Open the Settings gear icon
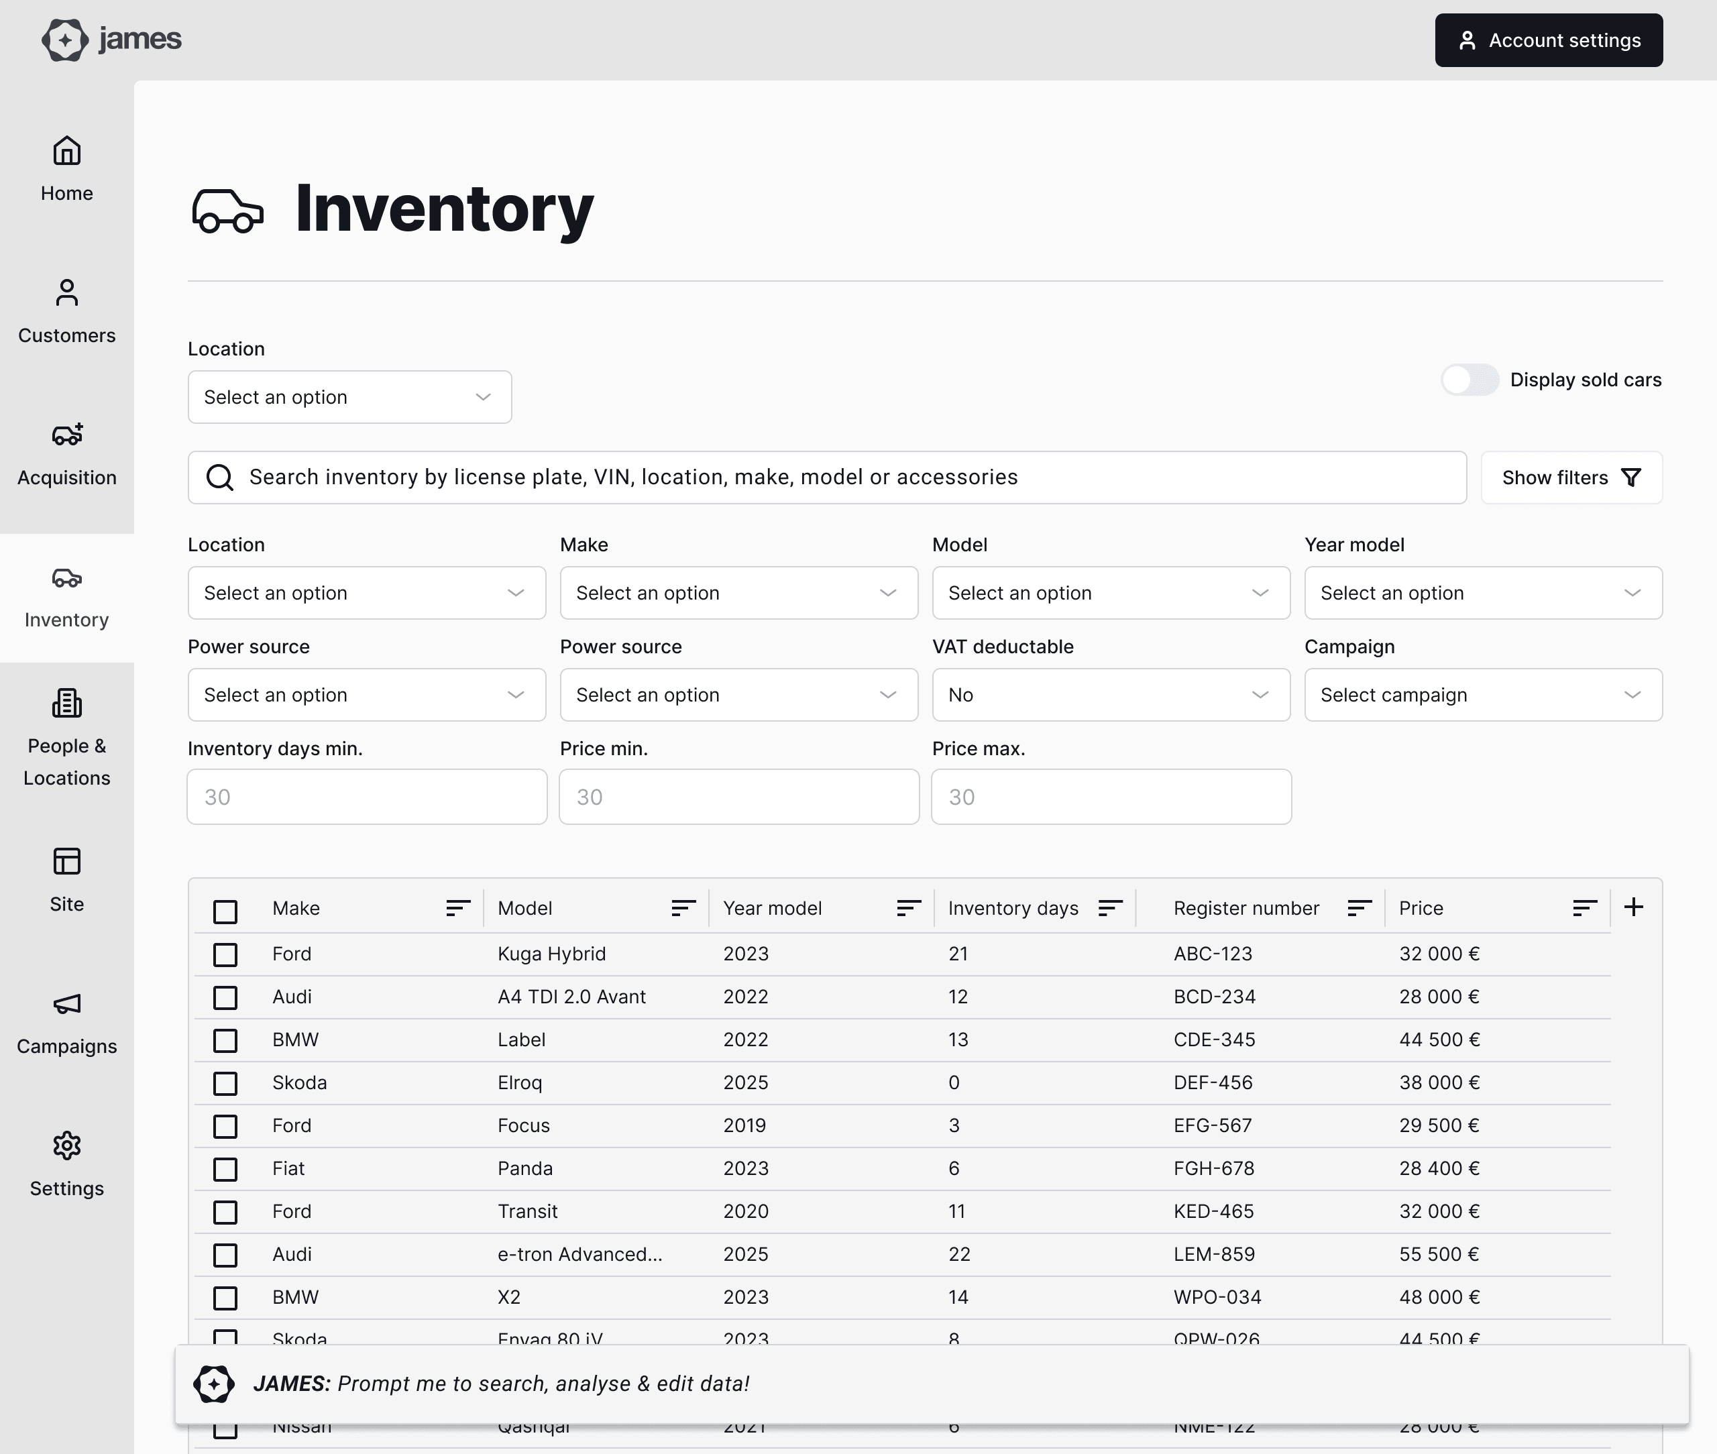Screen dimensions: 1717x1454 67,1145
